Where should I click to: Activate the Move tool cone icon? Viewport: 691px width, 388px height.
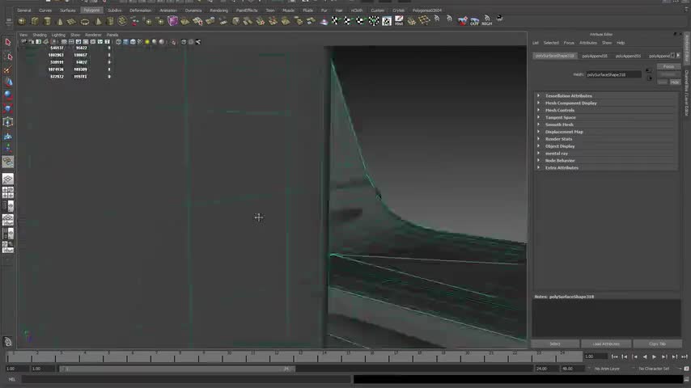7,82
